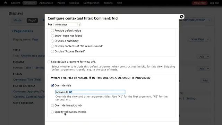The height and width of the screenshot is (125, 222).
Task: Open the For All displays dropdown
Action: coord(67,25)
